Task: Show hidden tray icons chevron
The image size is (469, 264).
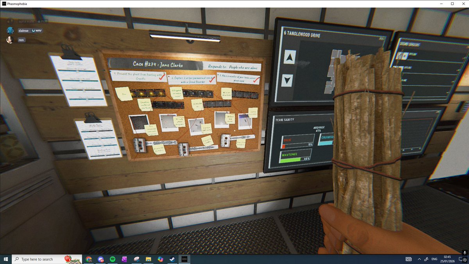Action: click(x=419, y=259)
